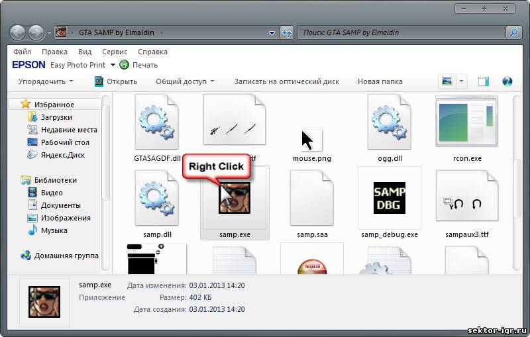This screenshot has width=530, height=337.
Task: Click GTA SAMP by Elmaldin breadcrumb
Action: tap(117, 32)
